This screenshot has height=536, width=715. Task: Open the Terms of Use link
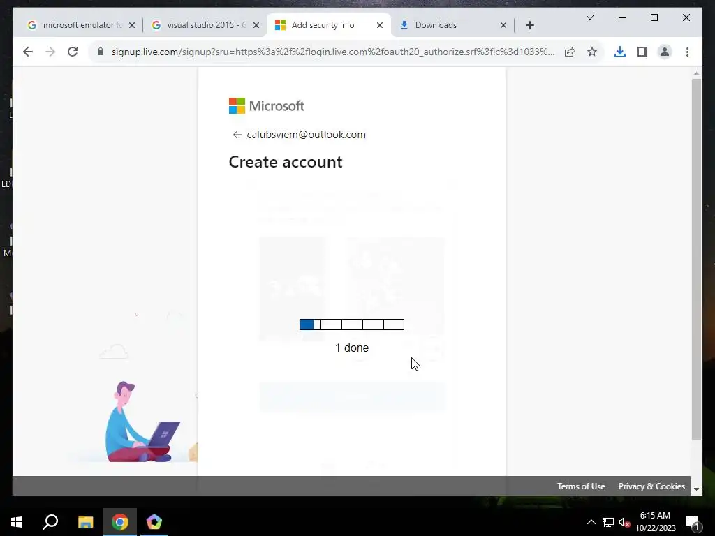point(581,486)
